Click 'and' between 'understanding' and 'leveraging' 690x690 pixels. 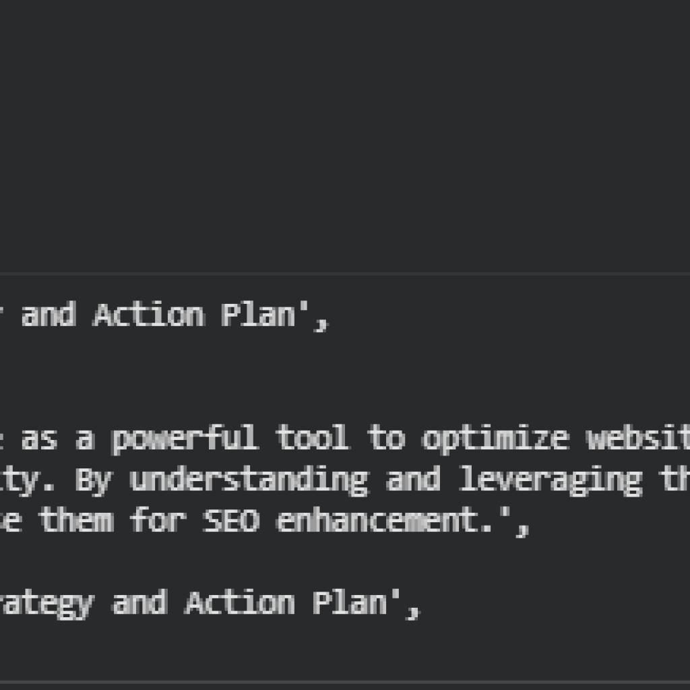(413, 480)
